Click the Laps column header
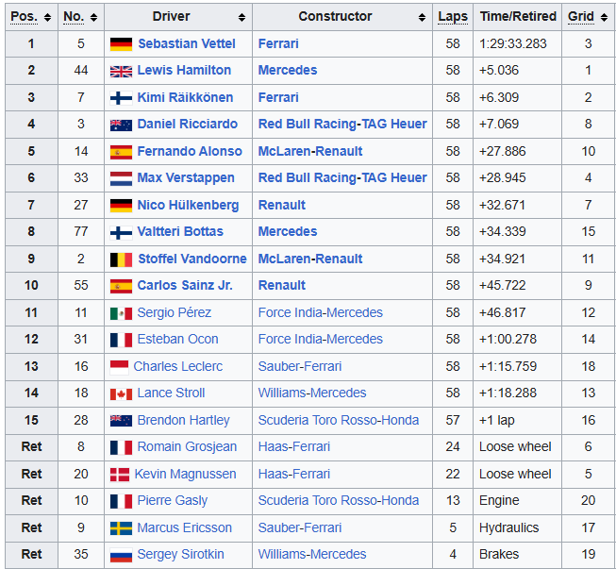Screen dimensions: 616x569 (x=453, y=17)
